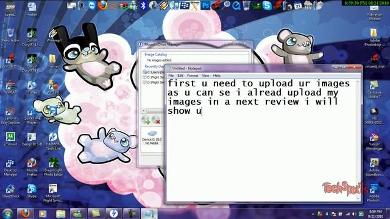Viewport: 390px width, 219px height.
Task: Open the Skype desktop icon
Action: click(32, 191)
